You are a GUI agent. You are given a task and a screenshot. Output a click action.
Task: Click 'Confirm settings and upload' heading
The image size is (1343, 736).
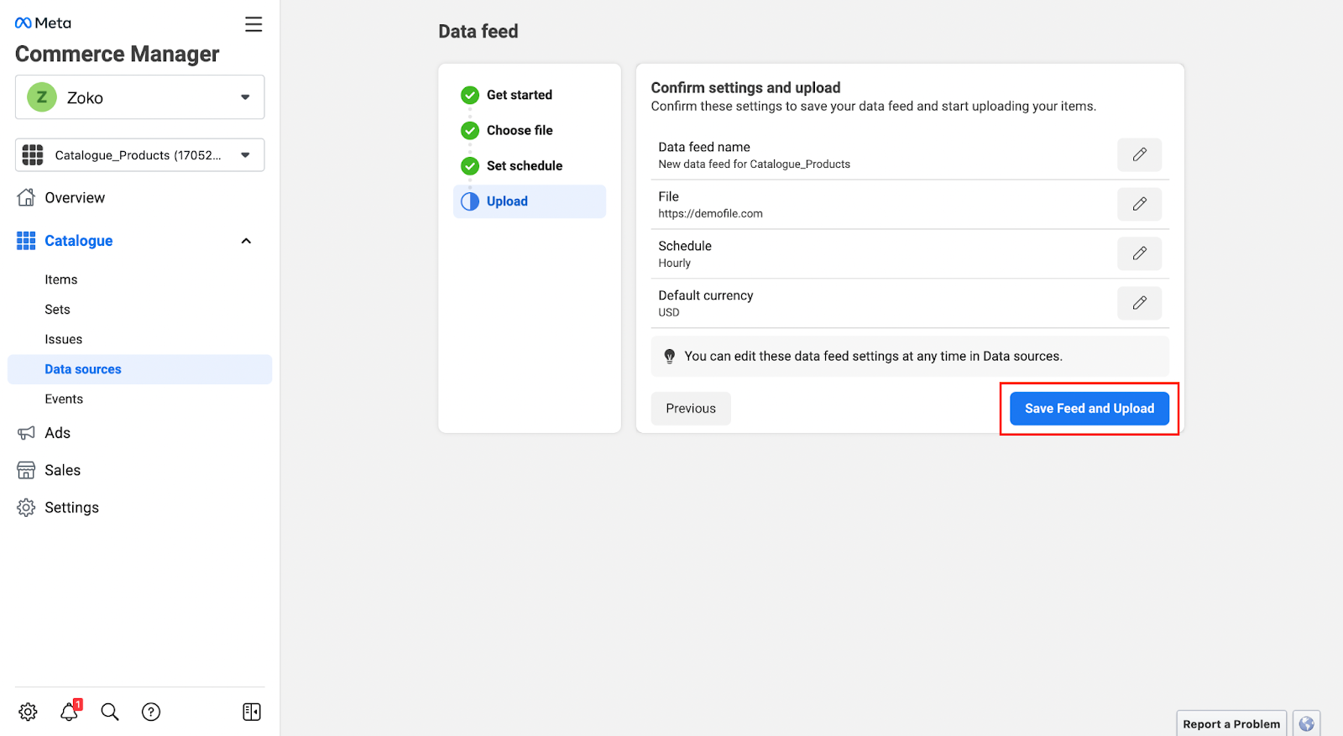[x=745, y=87]
